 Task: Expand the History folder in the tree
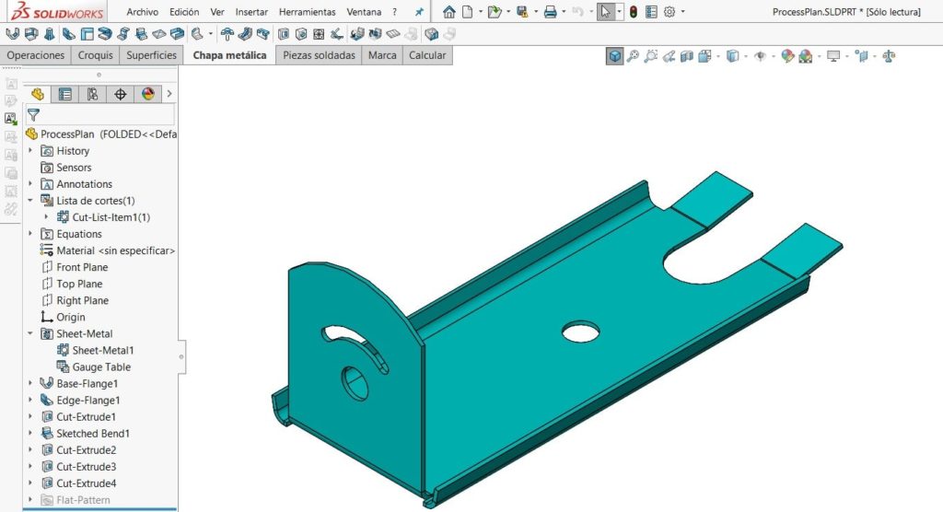30,151
